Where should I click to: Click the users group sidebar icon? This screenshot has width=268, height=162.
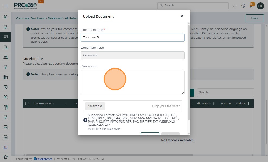tap(5, 57)
